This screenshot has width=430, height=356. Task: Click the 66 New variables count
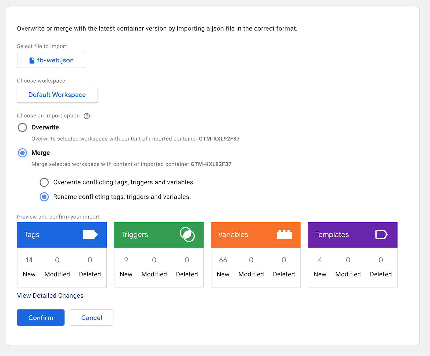tap(223, 260)
